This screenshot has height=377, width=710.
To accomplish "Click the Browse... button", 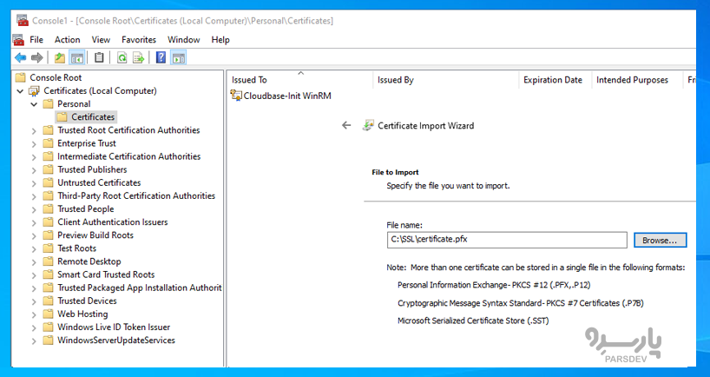I will [660, 240].
